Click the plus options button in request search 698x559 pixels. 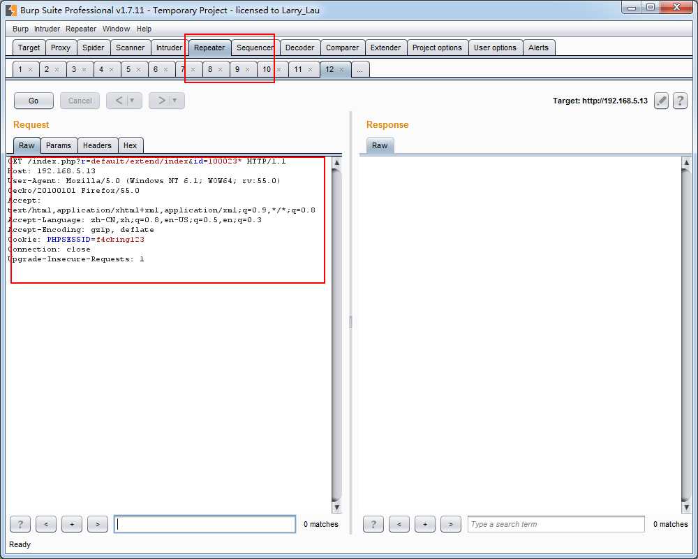point(72,524)
